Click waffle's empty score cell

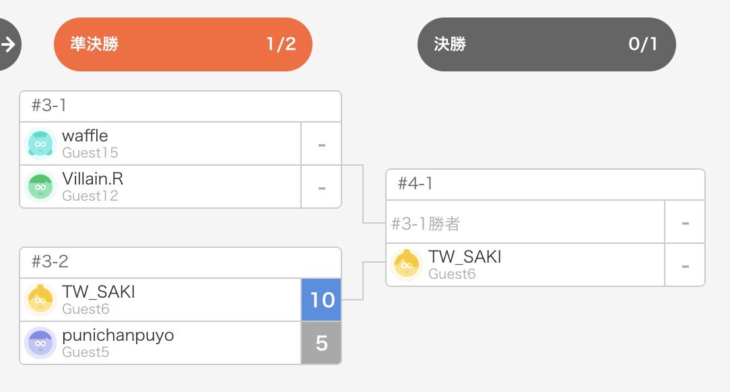point(321,143)
